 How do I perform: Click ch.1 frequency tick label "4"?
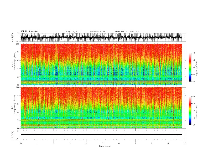point(18,69)
